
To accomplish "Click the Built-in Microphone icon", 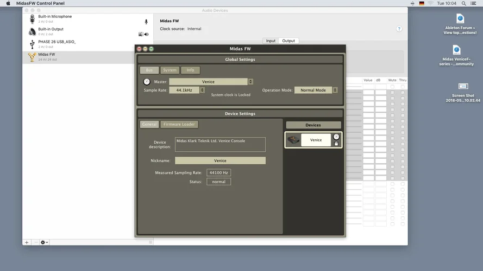I will [x=32, y=19].
